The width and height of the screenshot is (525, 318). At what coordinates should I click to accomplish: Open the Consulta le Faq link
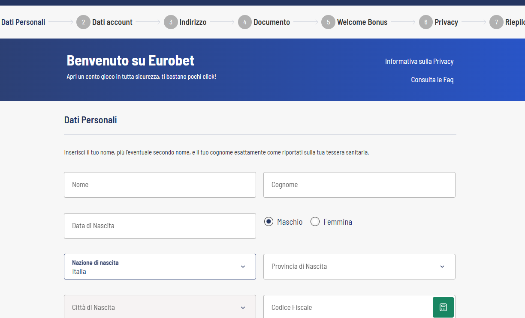(432, 80)
